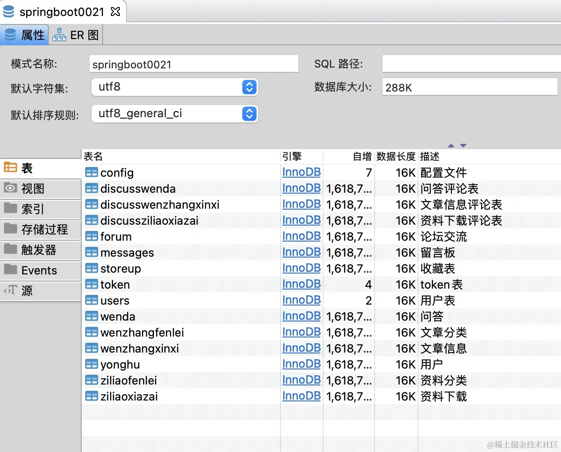Click description 问答评论表

click(449, 189)
